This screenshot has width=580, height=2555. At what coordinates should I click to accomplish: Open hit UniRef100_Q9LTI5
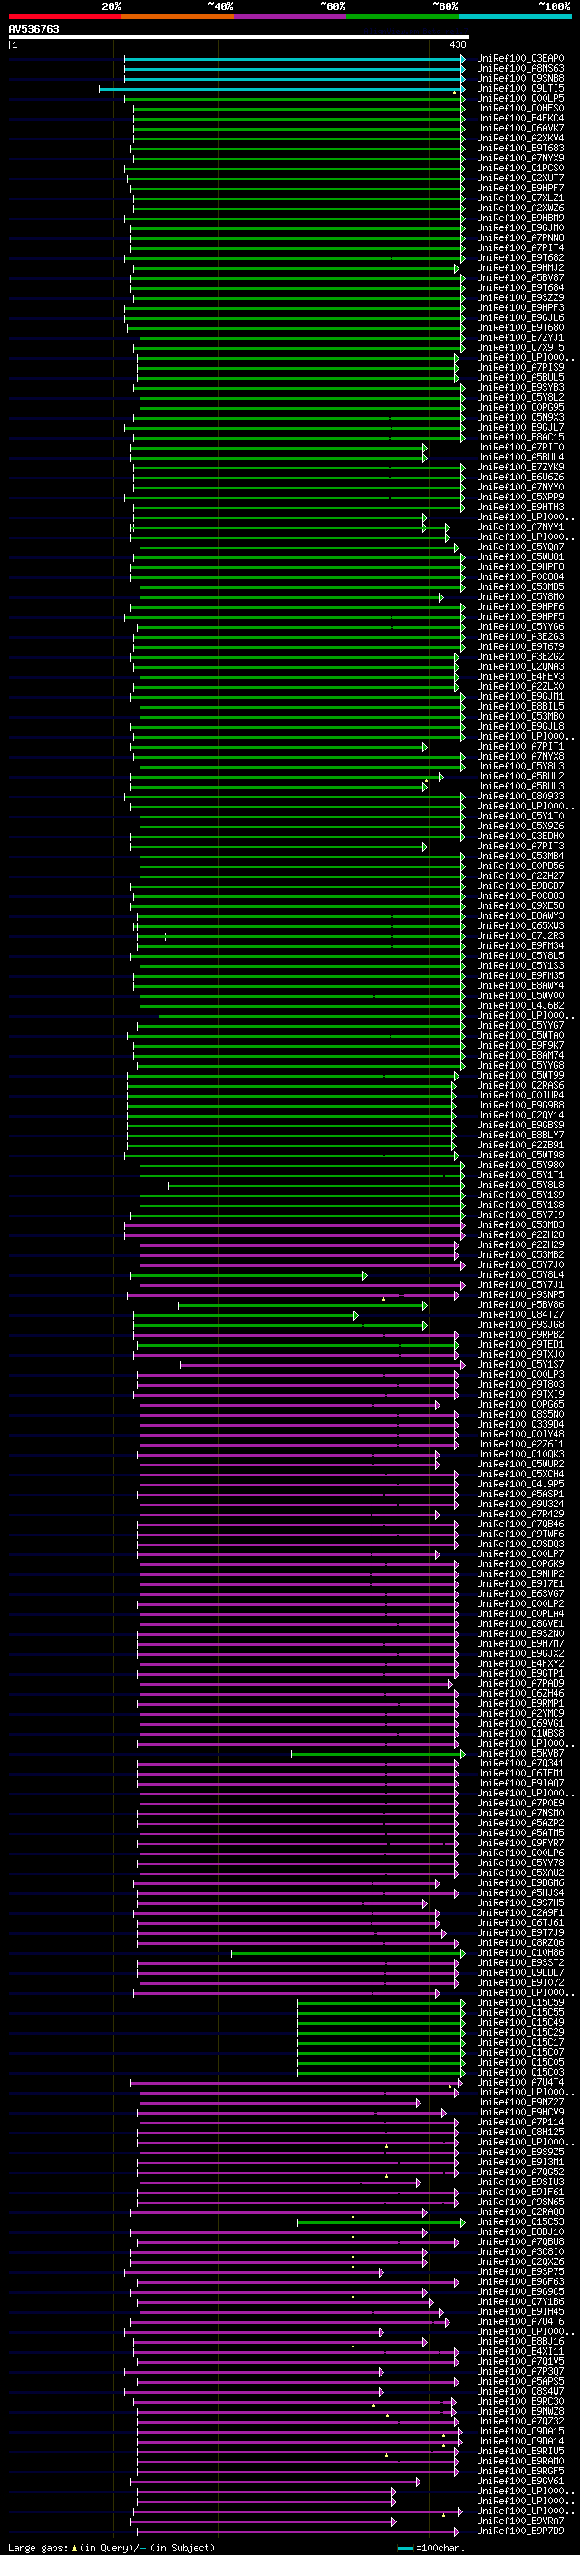(520, 88)
